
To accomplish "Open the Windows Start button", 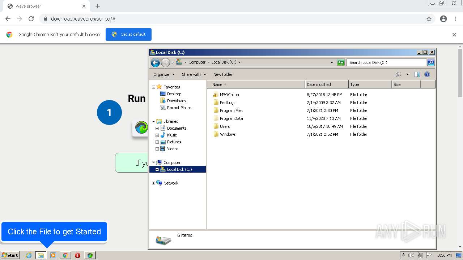I will (10, 255).
